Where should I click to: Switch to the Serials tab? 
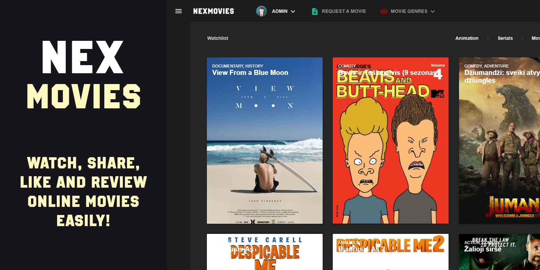(505, 38)
